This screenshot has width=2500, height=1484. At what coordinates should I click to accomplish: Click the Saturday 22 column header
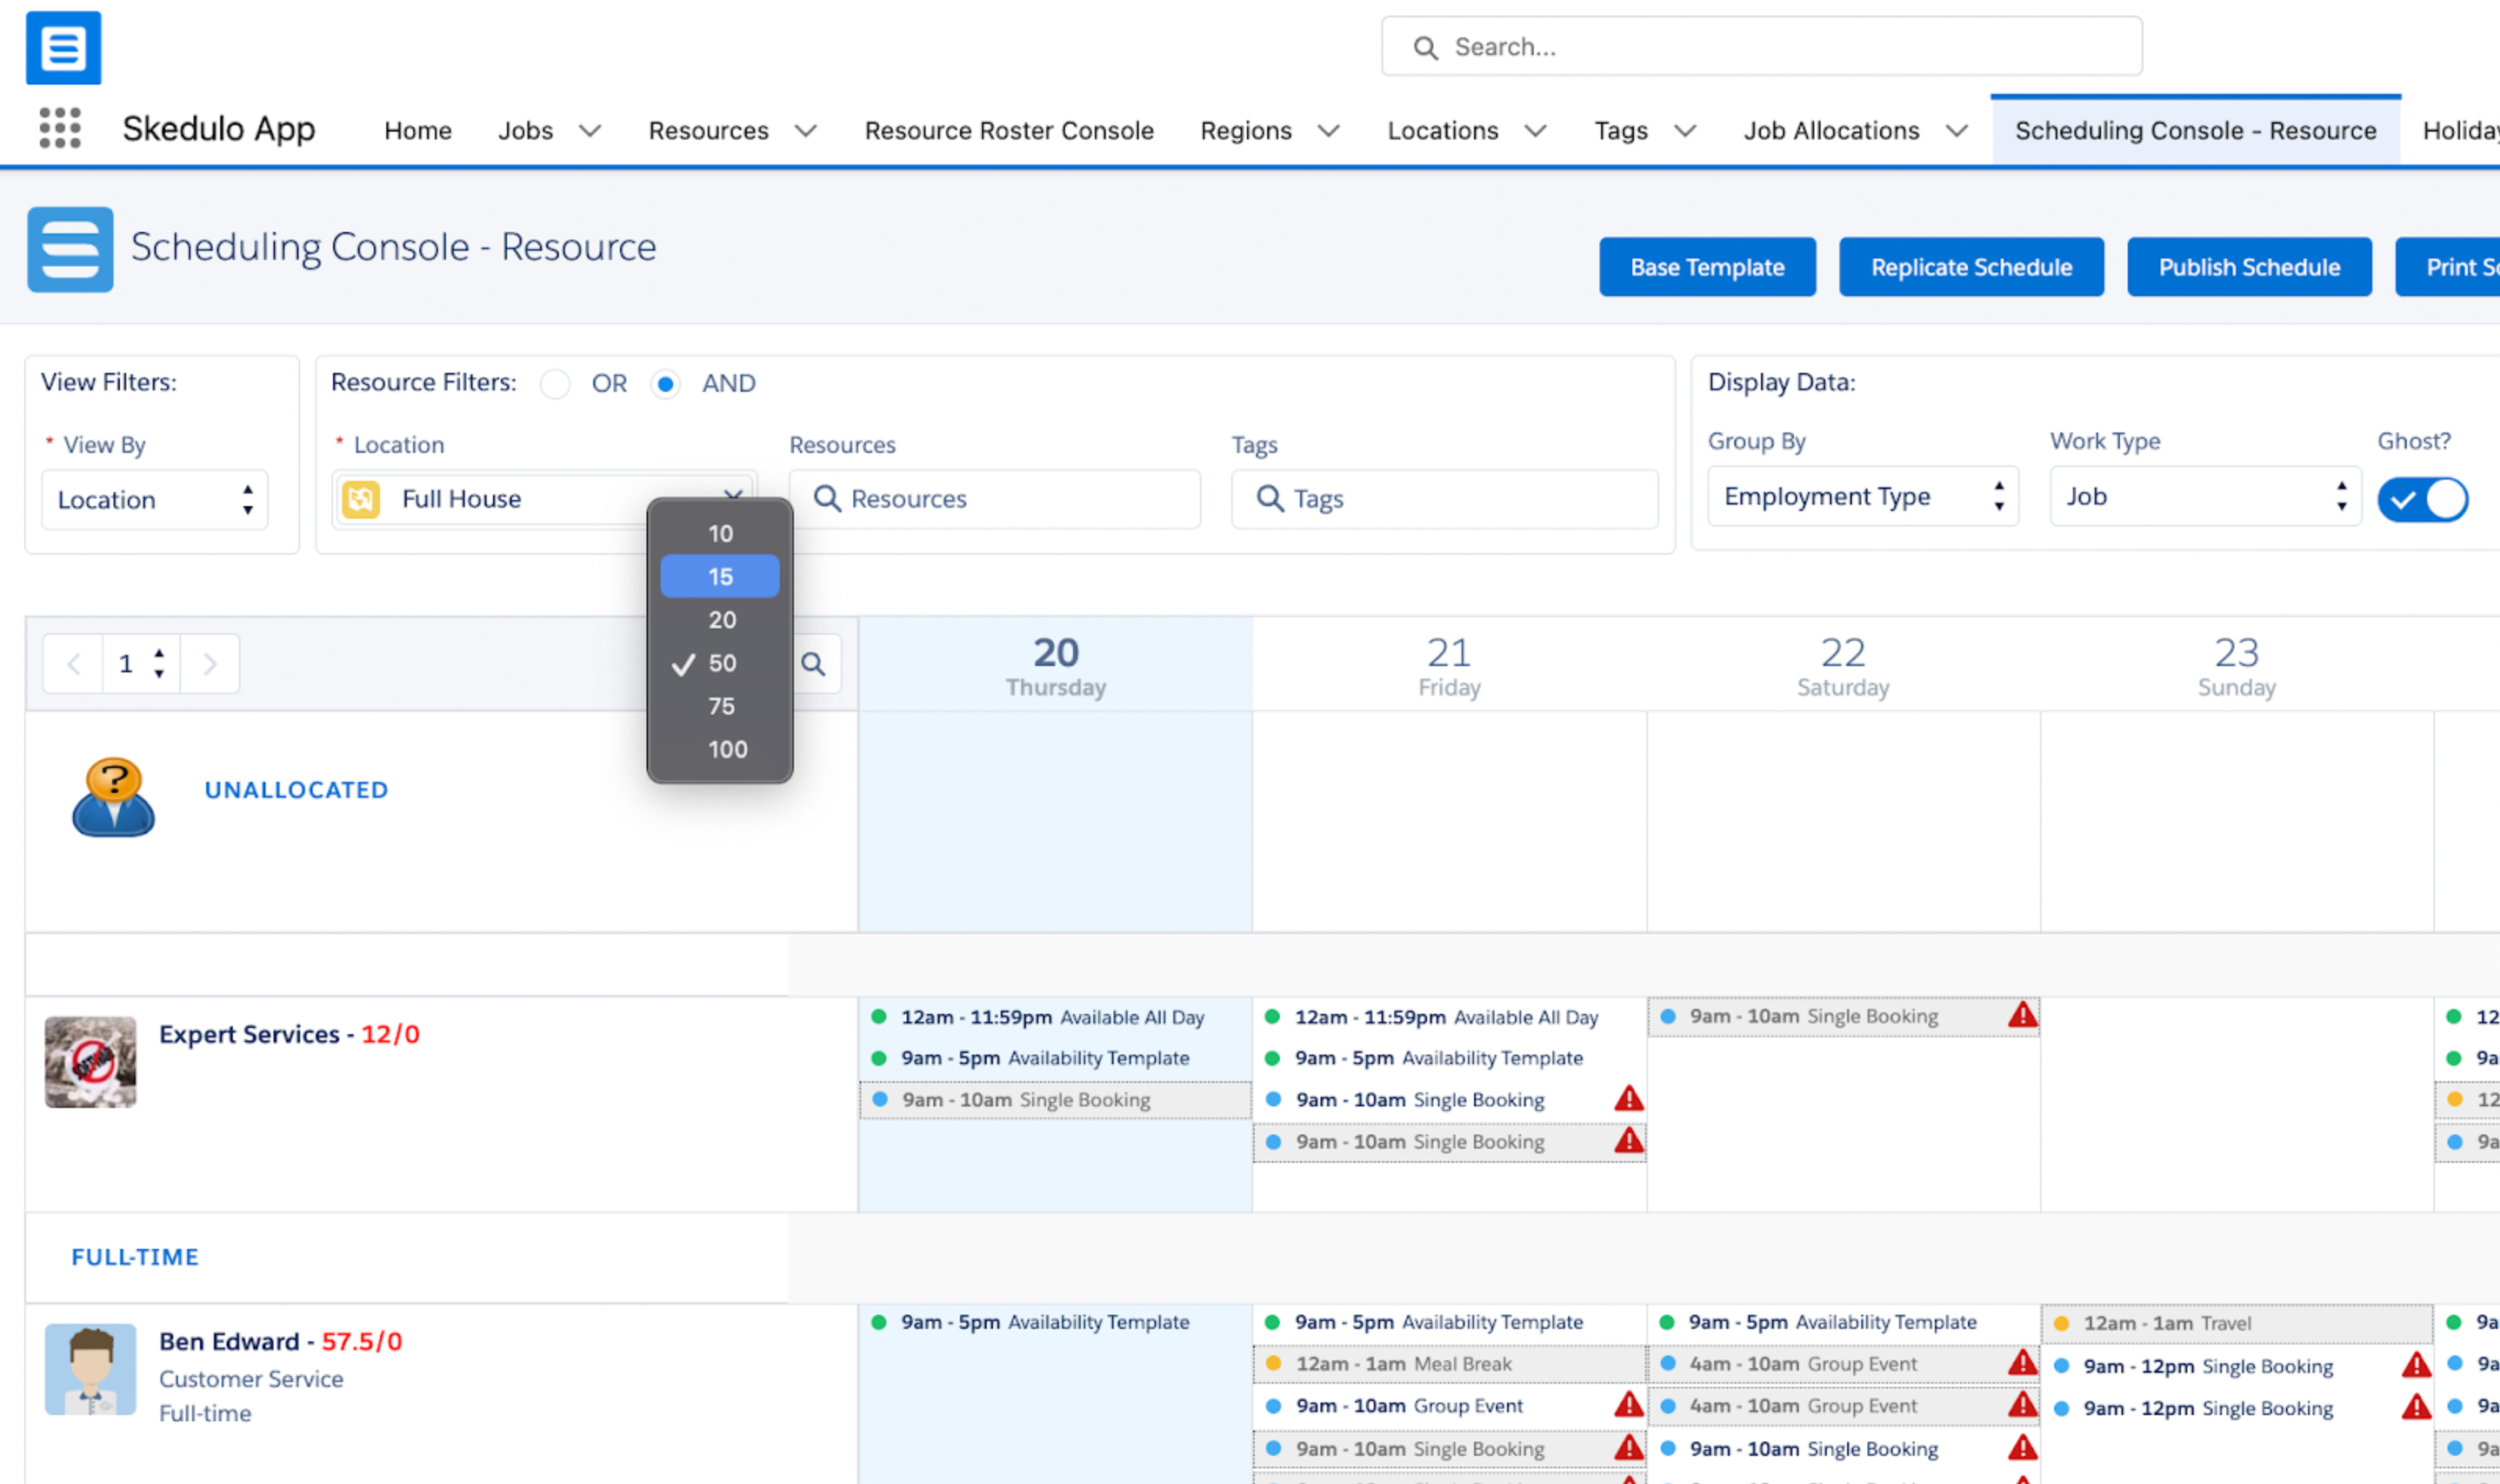(x=1843, y=664)
